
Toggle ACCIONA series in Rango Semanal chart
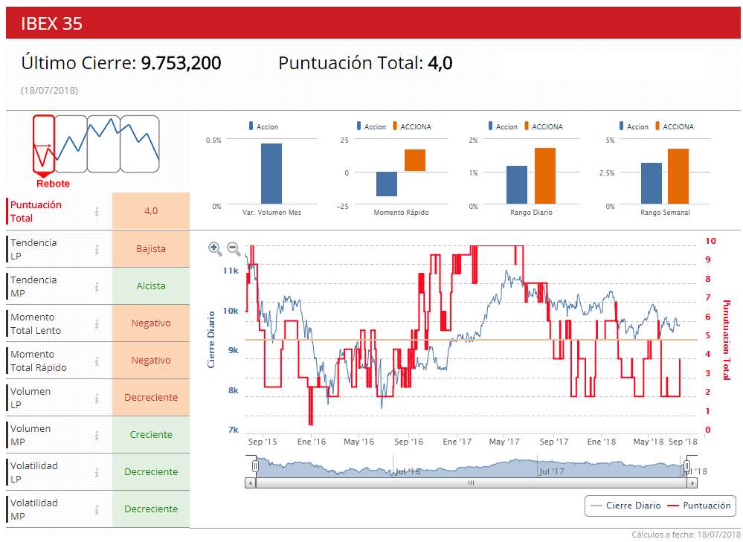tap(675, 126)
